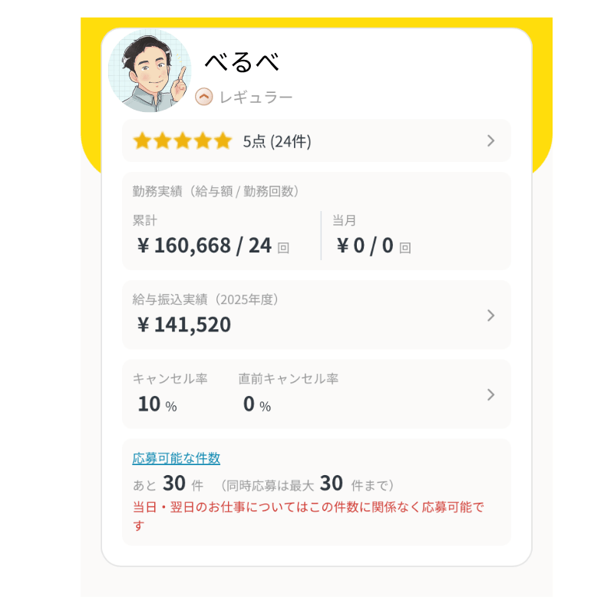Image resolution: width=614 pixels, height=614 pixels.
Task: Click the レギュラー rank label
Action: [x=256, y=97]
